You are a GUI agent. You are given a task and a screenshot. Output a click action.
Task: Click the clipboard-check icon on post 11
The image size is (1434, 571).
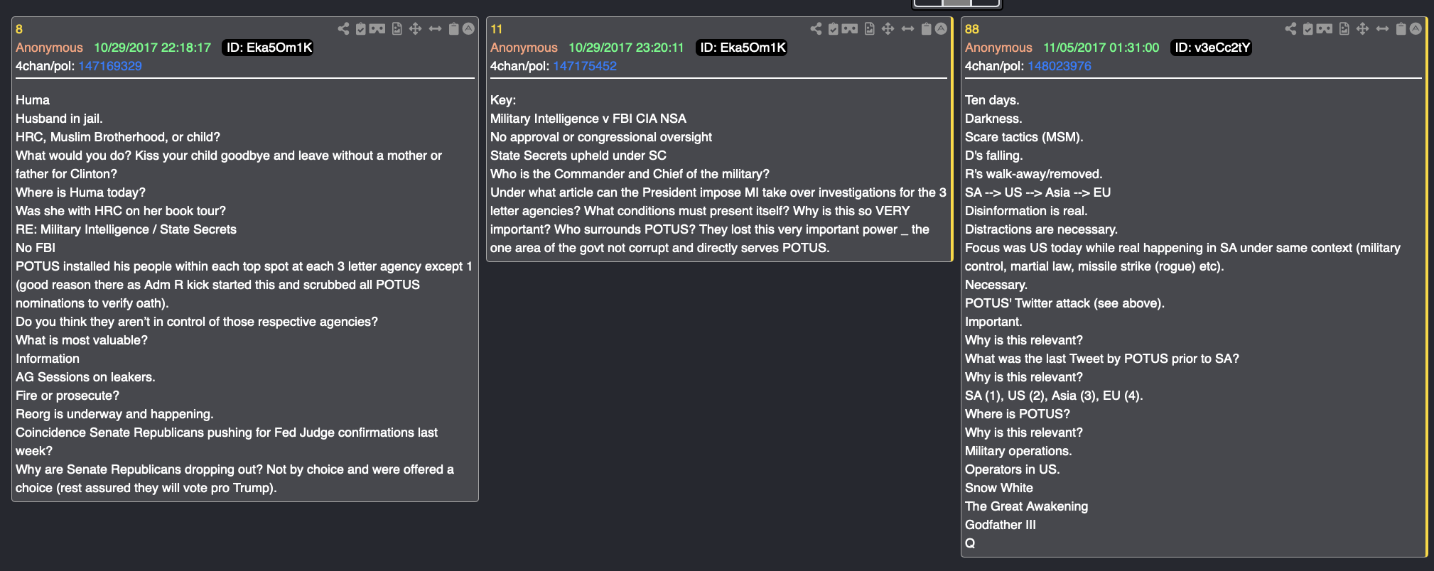[x=834, y=28]
